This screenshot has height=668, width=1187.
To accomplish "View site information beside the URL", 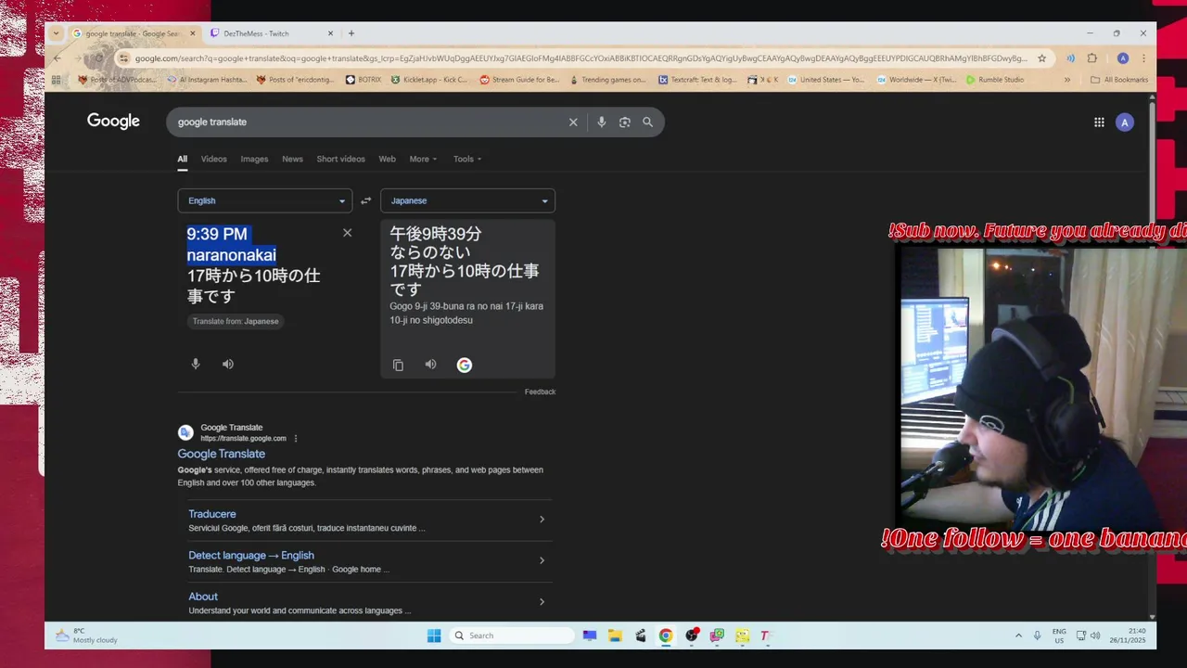I will click(124, 58).
